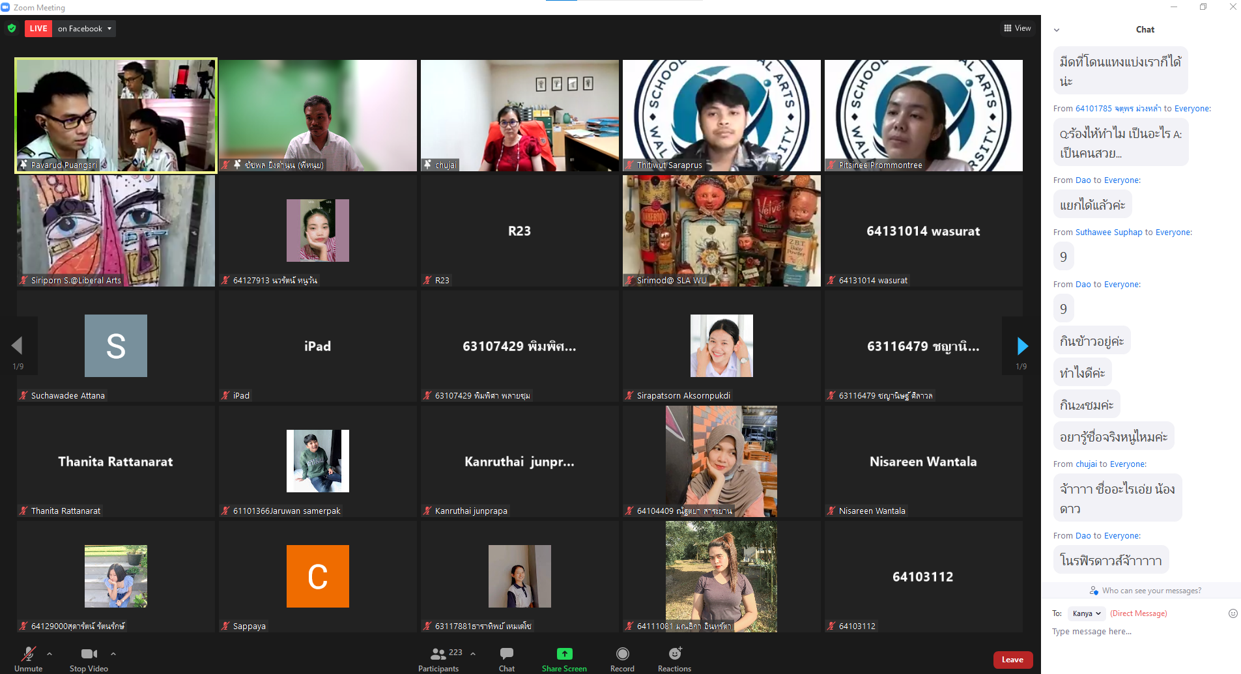Expand the microphone options chevron

48,654
